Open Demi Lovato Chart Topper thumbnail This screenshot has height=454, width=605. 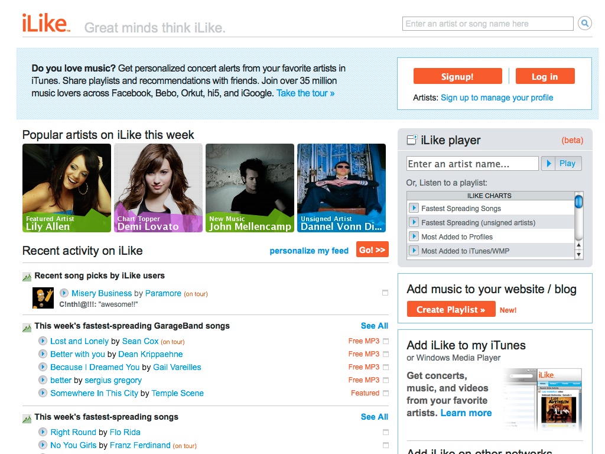coord(158,187)
